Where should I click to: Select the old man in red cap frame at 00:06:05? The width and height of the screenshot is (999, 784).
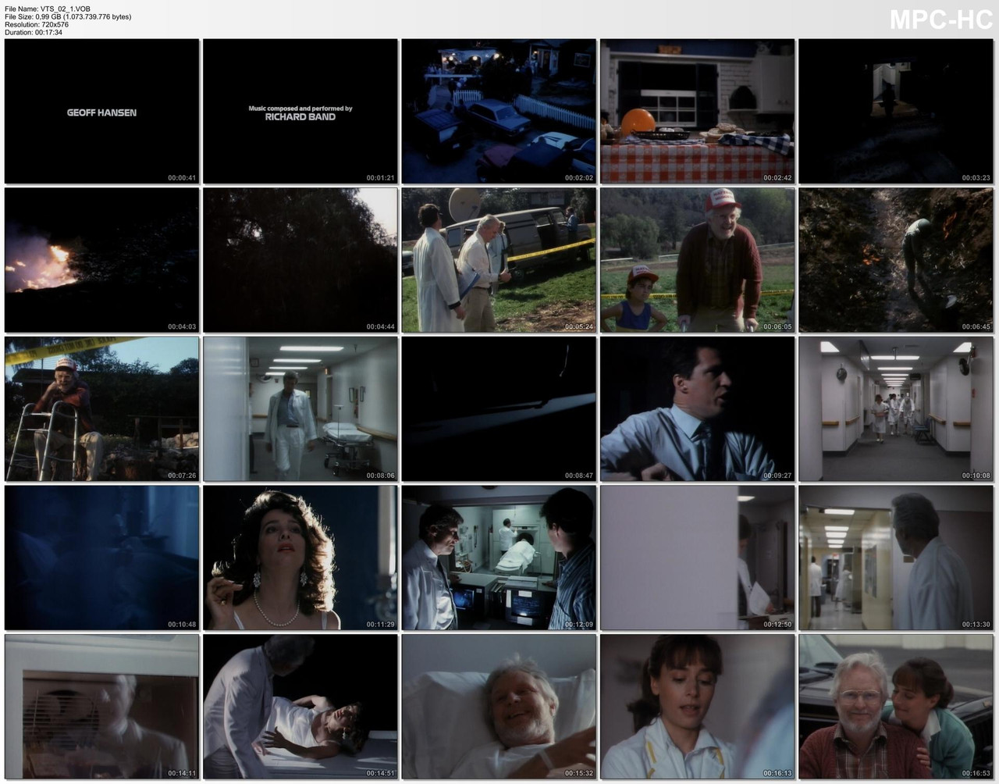click(x=698, y=260)
